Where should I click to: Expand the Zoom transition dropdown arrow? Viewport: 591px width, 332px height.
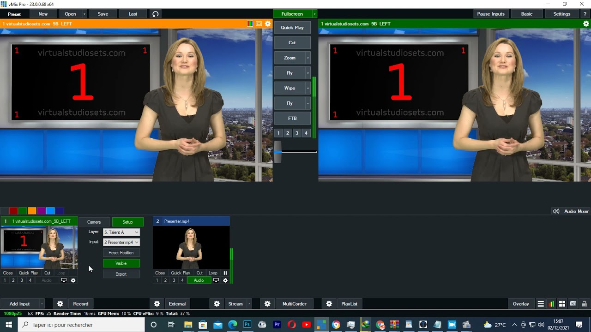[308, 58]
